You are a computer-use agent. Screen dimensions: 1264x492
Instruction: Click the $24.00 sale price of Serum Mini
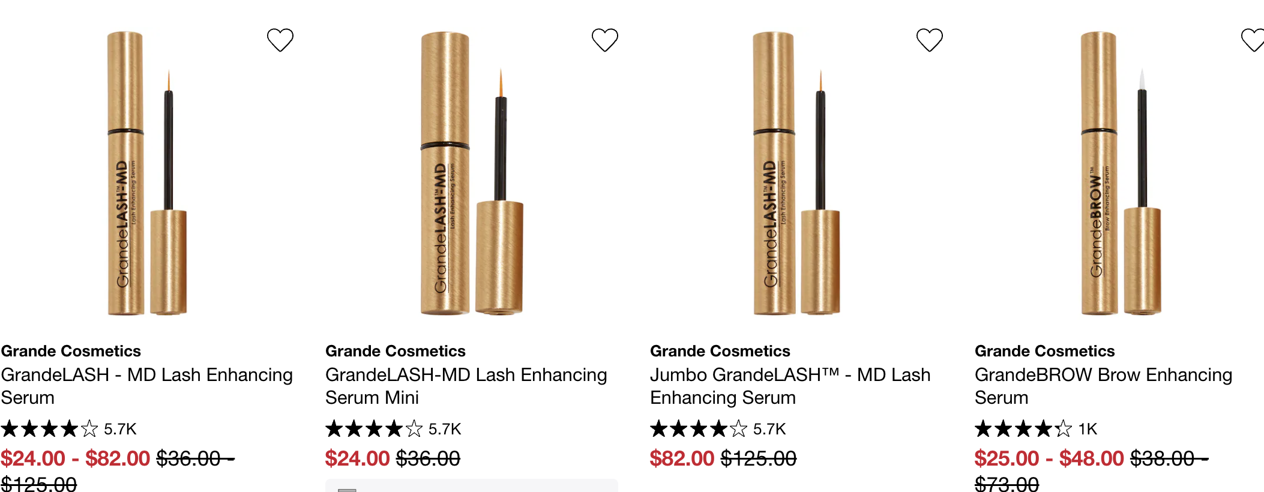tap(357, 458)
